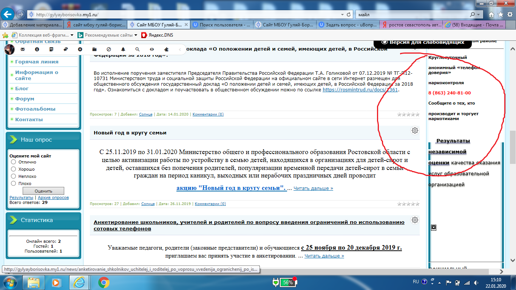The image size is (516, 290).
Task: Select the 'Хорошо' poll option
Action: pos(14,169)
